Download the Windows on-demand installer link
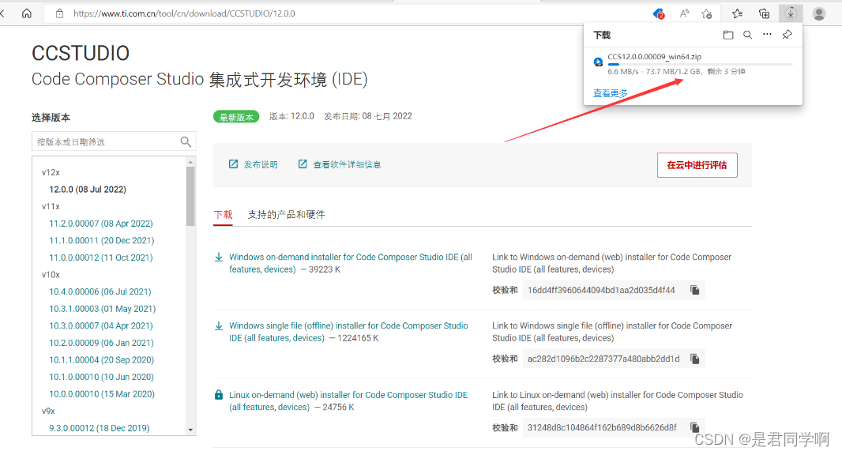Image resolution: width=842 pixels, height=455 pixels. (x=350, y=263)
